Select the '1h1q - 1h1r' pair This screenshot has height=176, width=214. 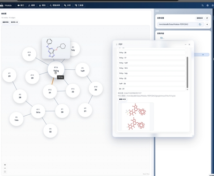click(x=152, y=68)
